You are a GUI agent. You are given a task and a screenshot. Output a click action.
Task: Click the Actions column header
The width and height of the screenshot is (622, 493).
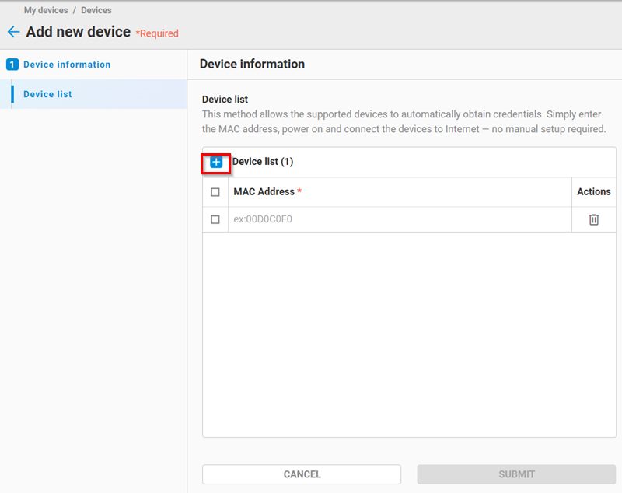[x=594, y=191]
